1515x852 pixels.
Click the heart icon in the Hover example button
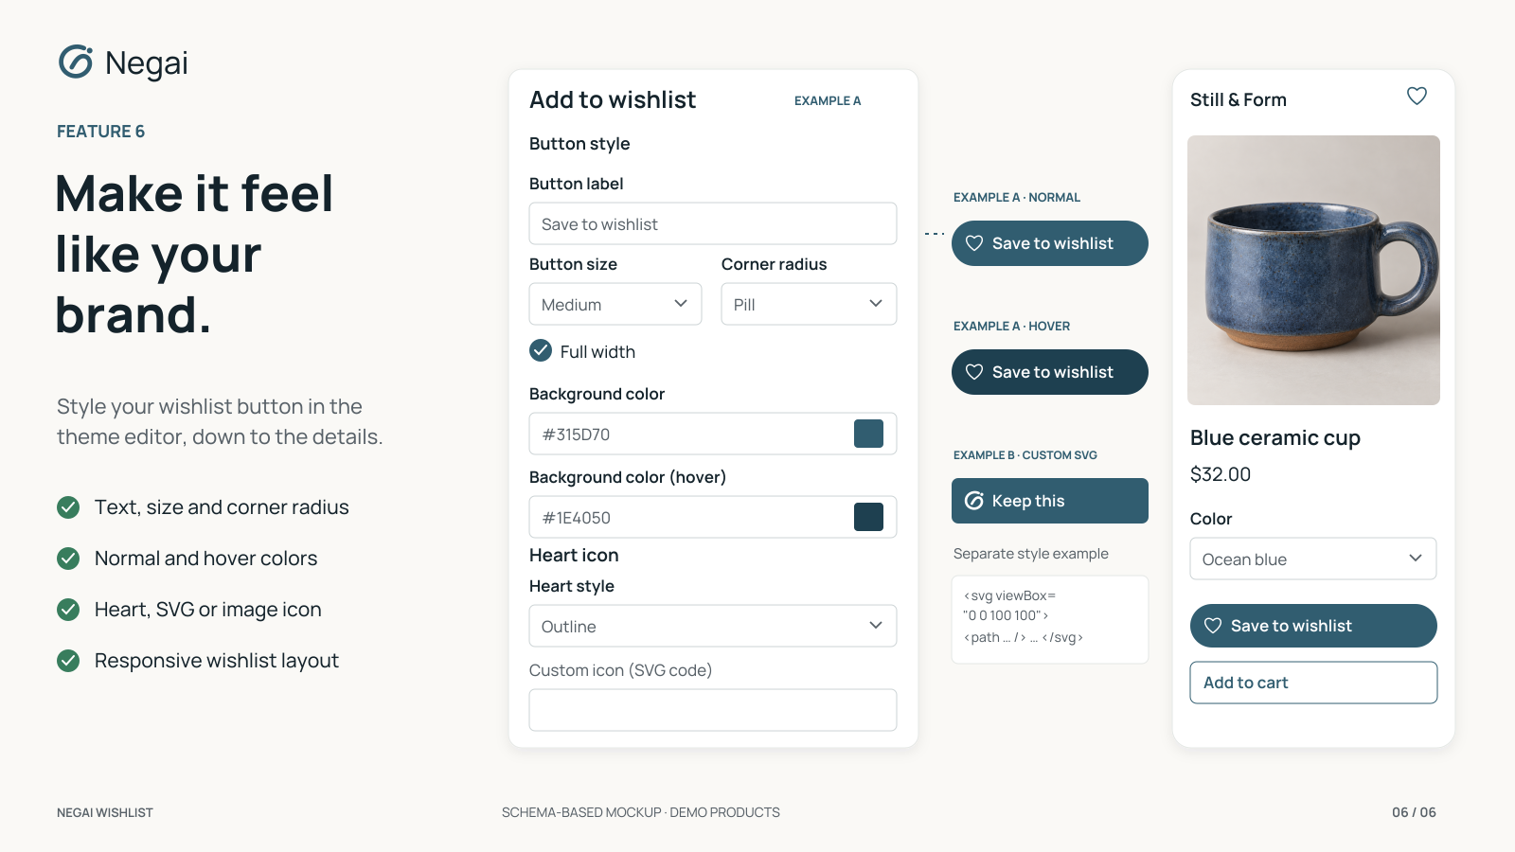[x=974, y=372]
